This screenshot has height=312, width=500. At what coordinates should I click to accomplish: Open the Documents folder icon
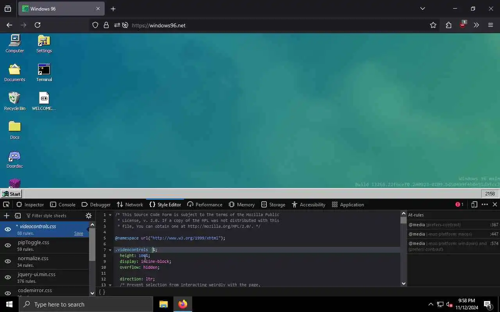tap(15, 73)
